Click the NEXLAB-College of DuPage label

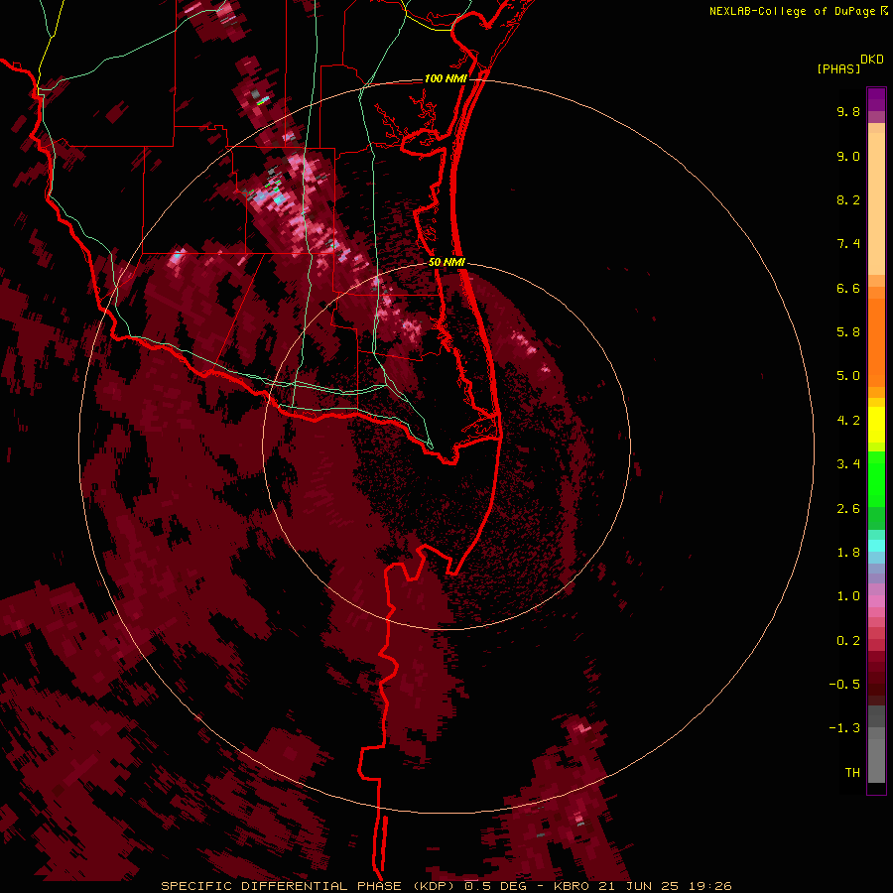point(795,11)
